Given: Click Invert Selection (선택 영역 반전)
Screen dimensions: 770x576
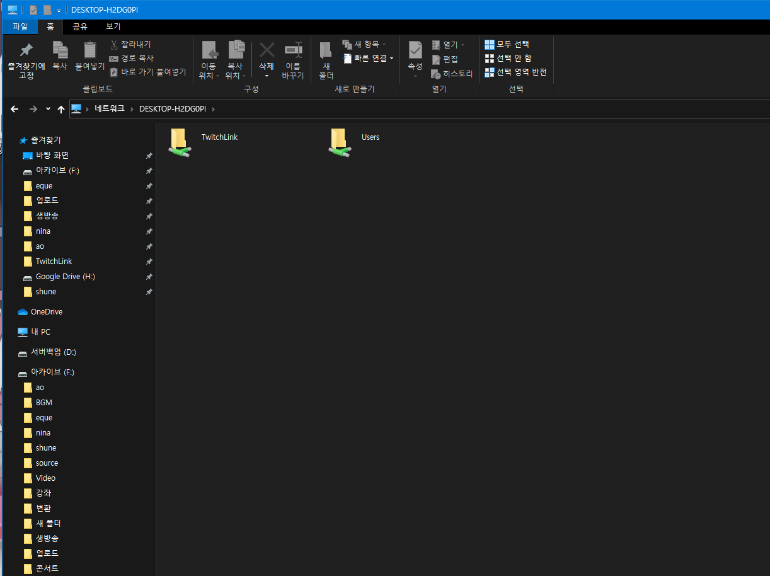Looking at the screenshot, I should point(515,72).
